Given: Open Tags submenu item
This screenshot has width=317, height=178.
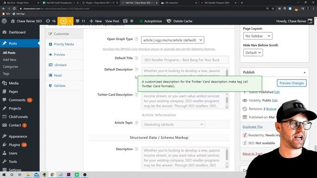Looking at the screenshot, I should coord(6,74).
